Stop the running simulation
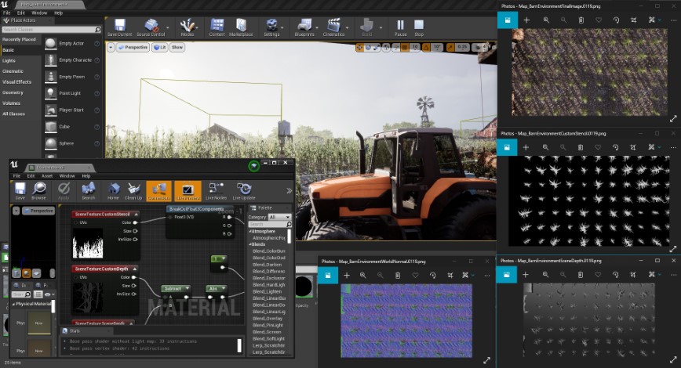Screen dimensions: 681x368 tap(419, 27)
